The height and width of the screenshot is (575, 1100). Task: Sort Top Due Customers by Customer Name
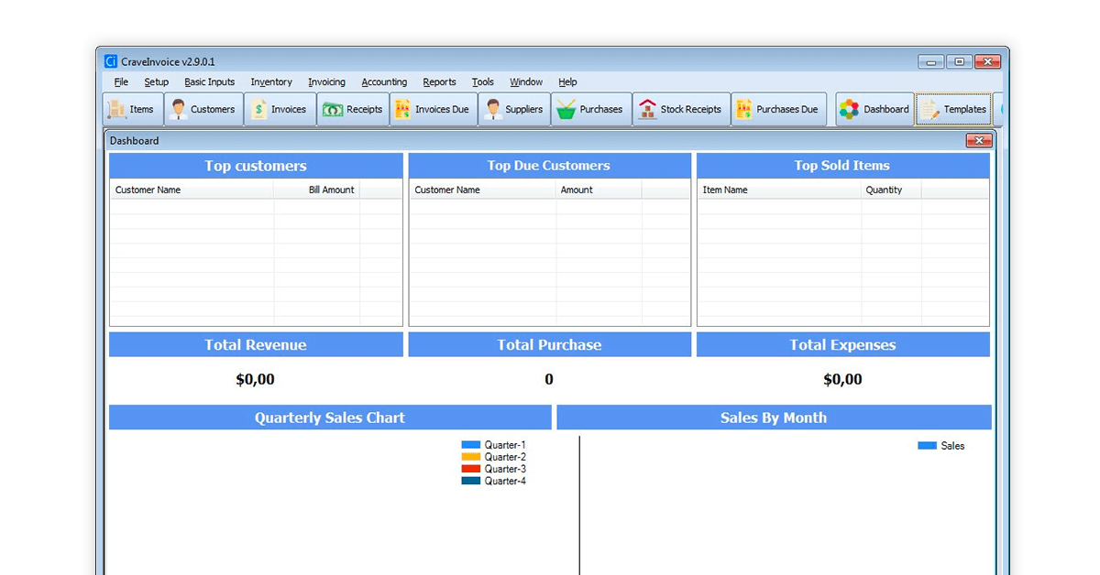(482, 190)
